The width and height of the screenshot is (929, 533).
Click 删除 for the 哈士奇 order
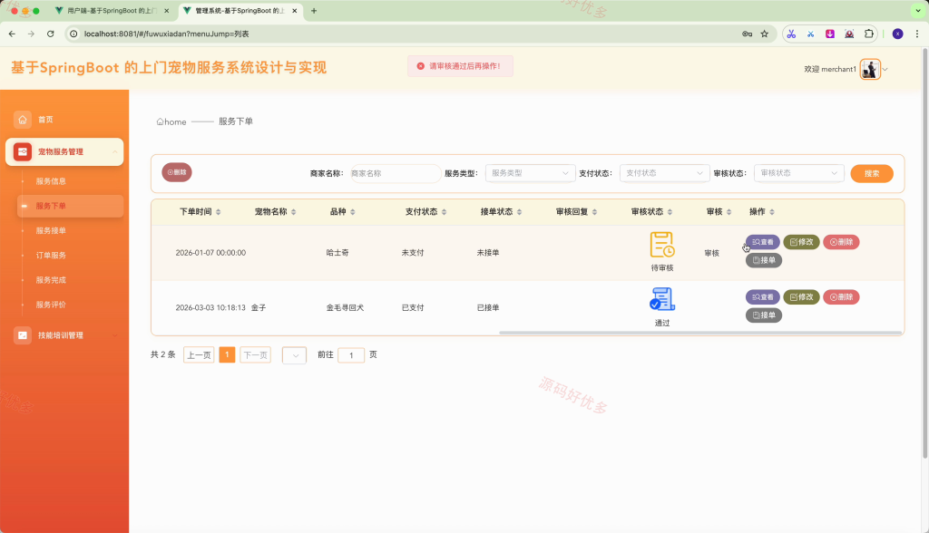pyautogui.click(x=841, y=242)
